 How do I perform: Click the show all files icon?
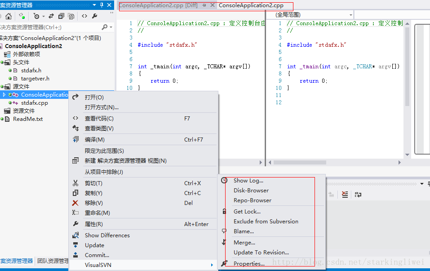(x=71, y=16)
